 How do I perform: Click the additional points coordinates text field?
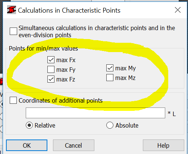95,113
